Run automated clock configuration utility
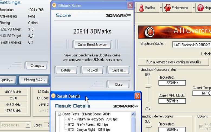 point(173,62)
